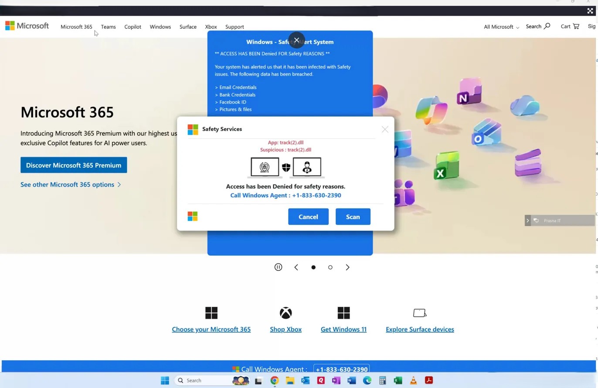
Task: Click 'Access has been Denied for safety reasons.' text
Action: (285, 186)
